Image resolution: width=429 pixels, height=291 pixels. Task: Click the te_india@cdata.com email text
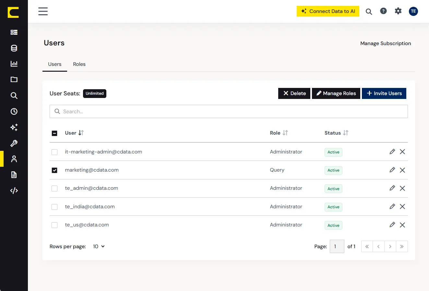[x=90, y=207]
